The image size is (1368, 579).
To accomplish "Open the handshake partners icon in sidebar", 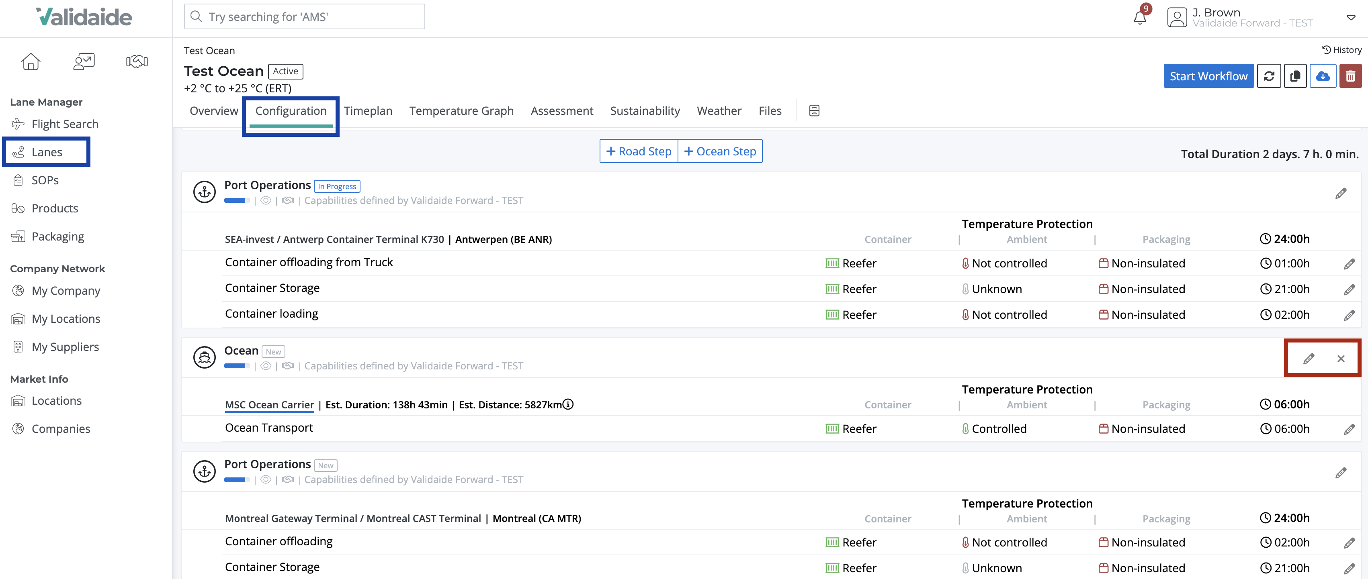I will 137,61.
